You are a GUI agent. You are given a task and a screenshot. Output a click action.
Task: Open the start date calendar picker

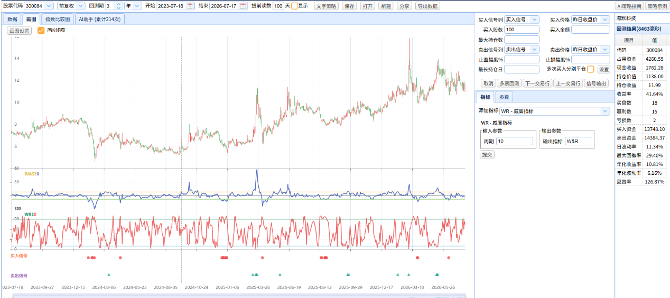190,6
